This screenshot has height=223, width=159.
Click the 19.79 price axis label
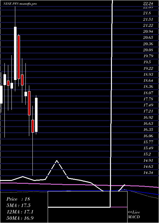[x=148, y=56]
